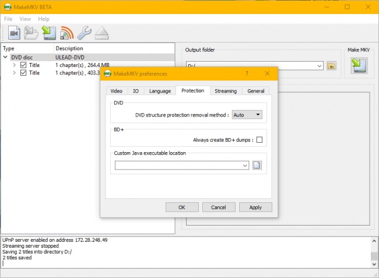Click '2 titles saved' log line

[x=17, y=258]
